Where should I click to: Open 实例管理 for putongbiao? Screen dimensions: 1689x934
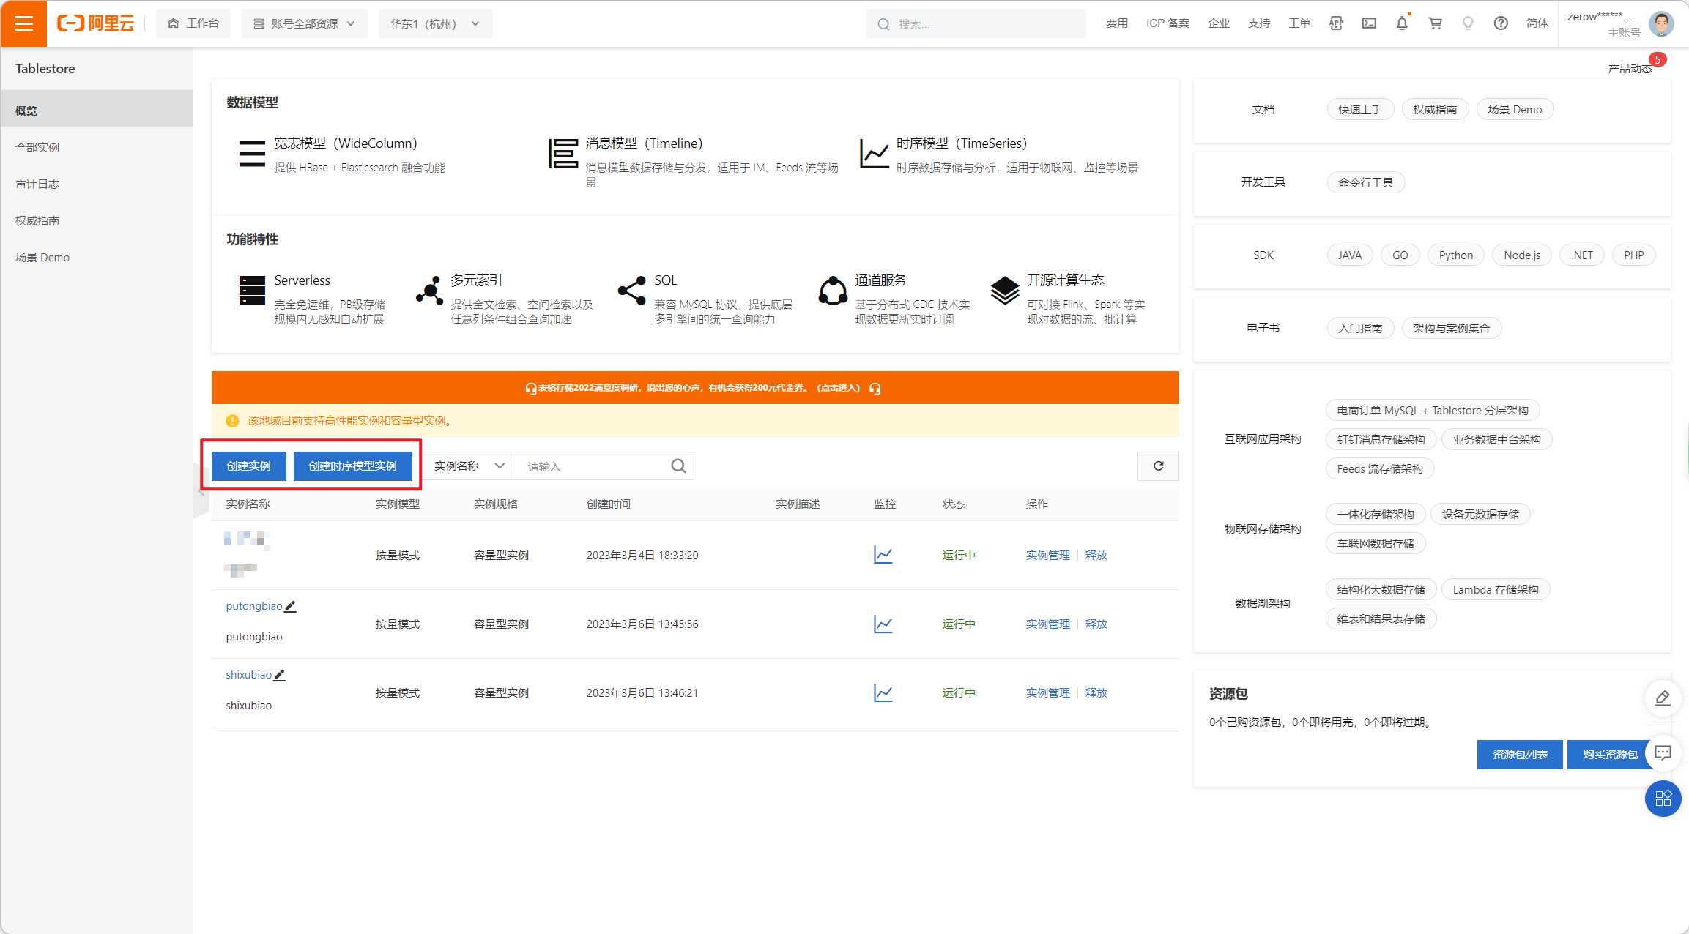1047,624
